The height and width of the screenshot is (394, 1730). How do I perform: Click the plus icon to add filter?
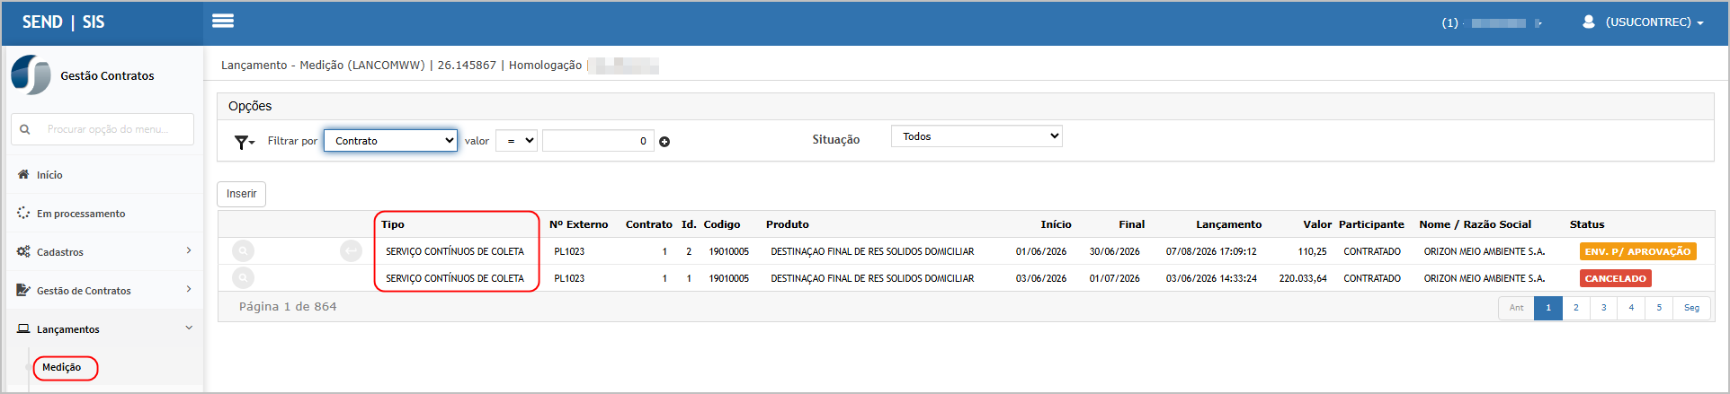[664, 142]
